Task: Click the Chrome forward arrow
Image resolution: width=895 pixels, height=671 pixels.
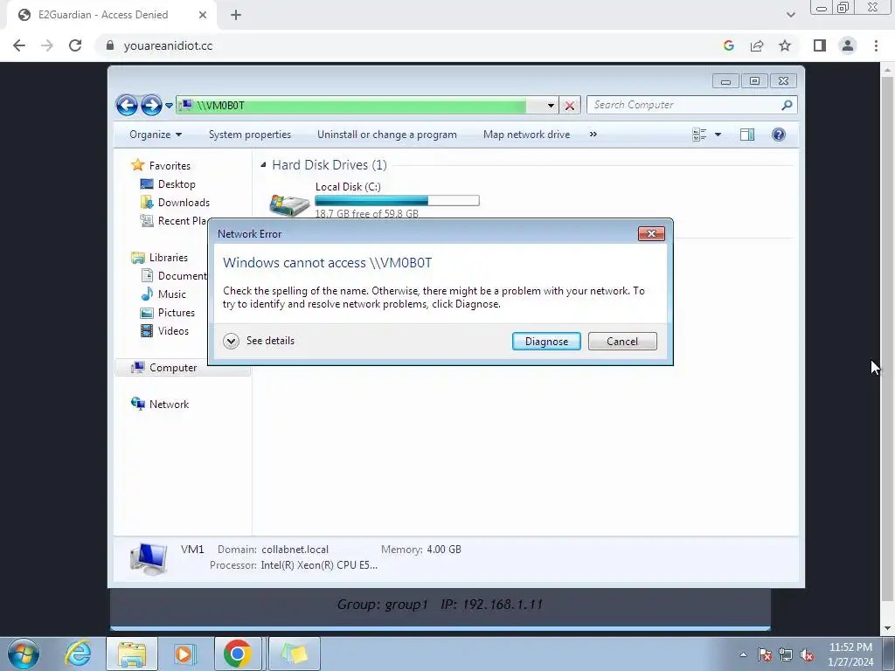Action: (47, 45)
